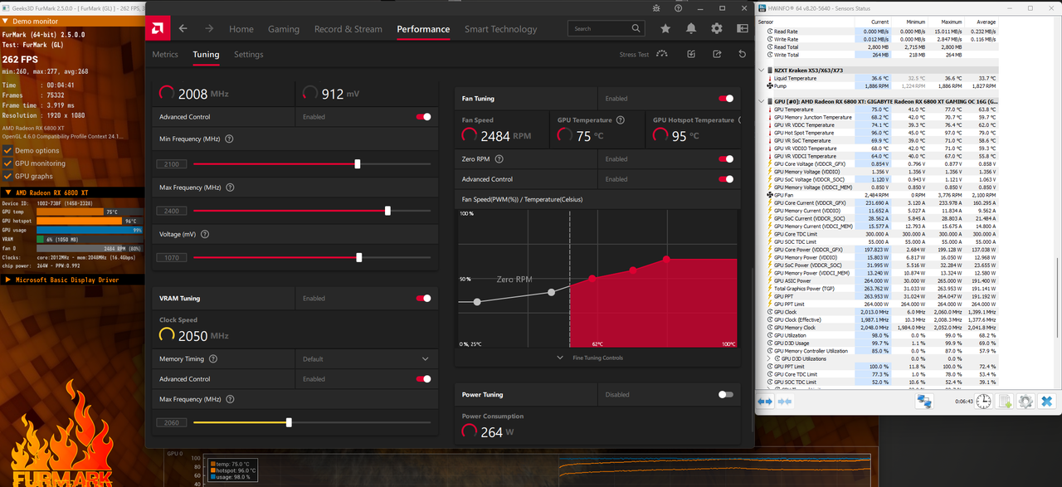The image size is (1062, 487).
Task: Adjust the Voltage slider handle
Action: 358,257
